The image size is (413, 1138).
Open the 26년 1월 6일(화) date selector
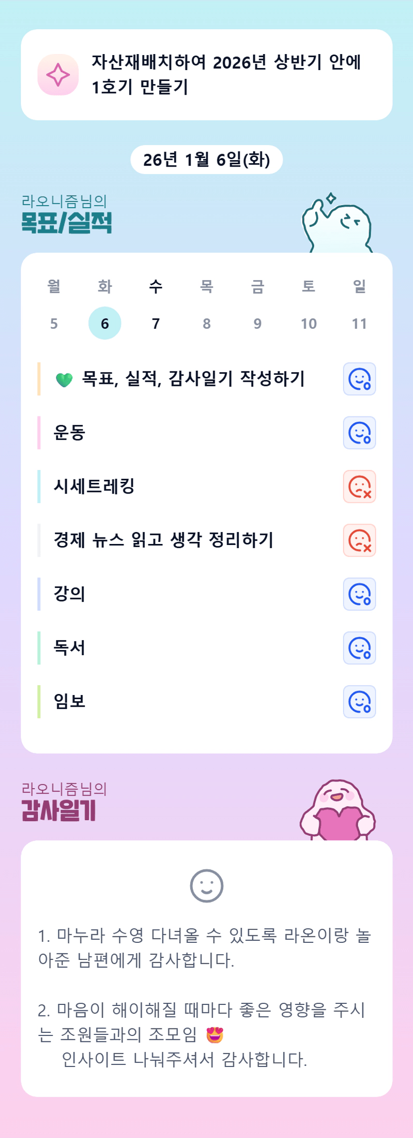tap(206, 160)
